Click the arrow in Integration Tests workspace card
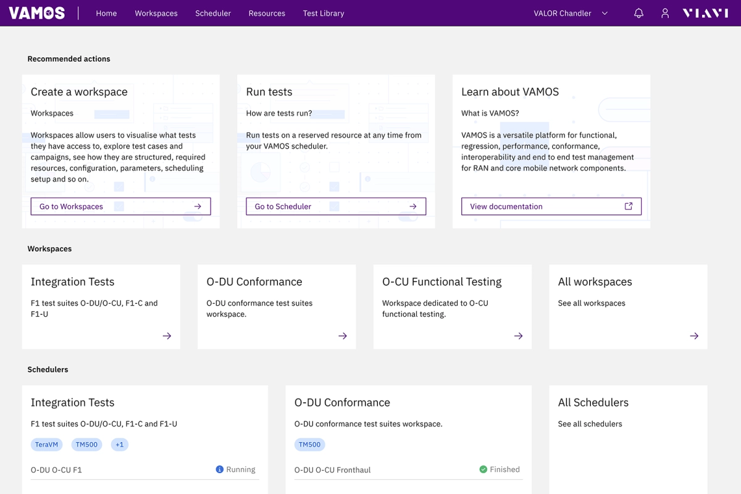 [167, 336]
